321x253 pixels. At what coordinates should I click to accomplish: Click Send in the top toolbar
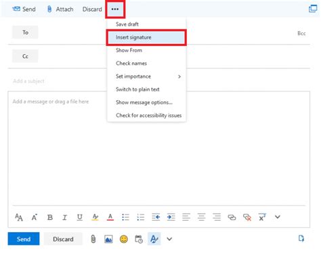(x=24, y=9)
